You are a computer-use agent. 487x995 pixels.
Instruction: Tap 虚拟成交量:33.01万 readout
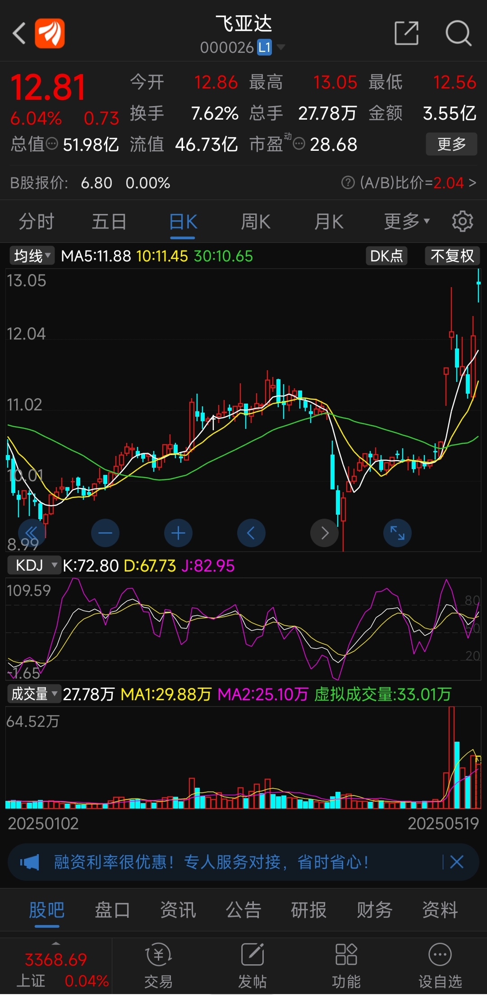tap(383, 694)
